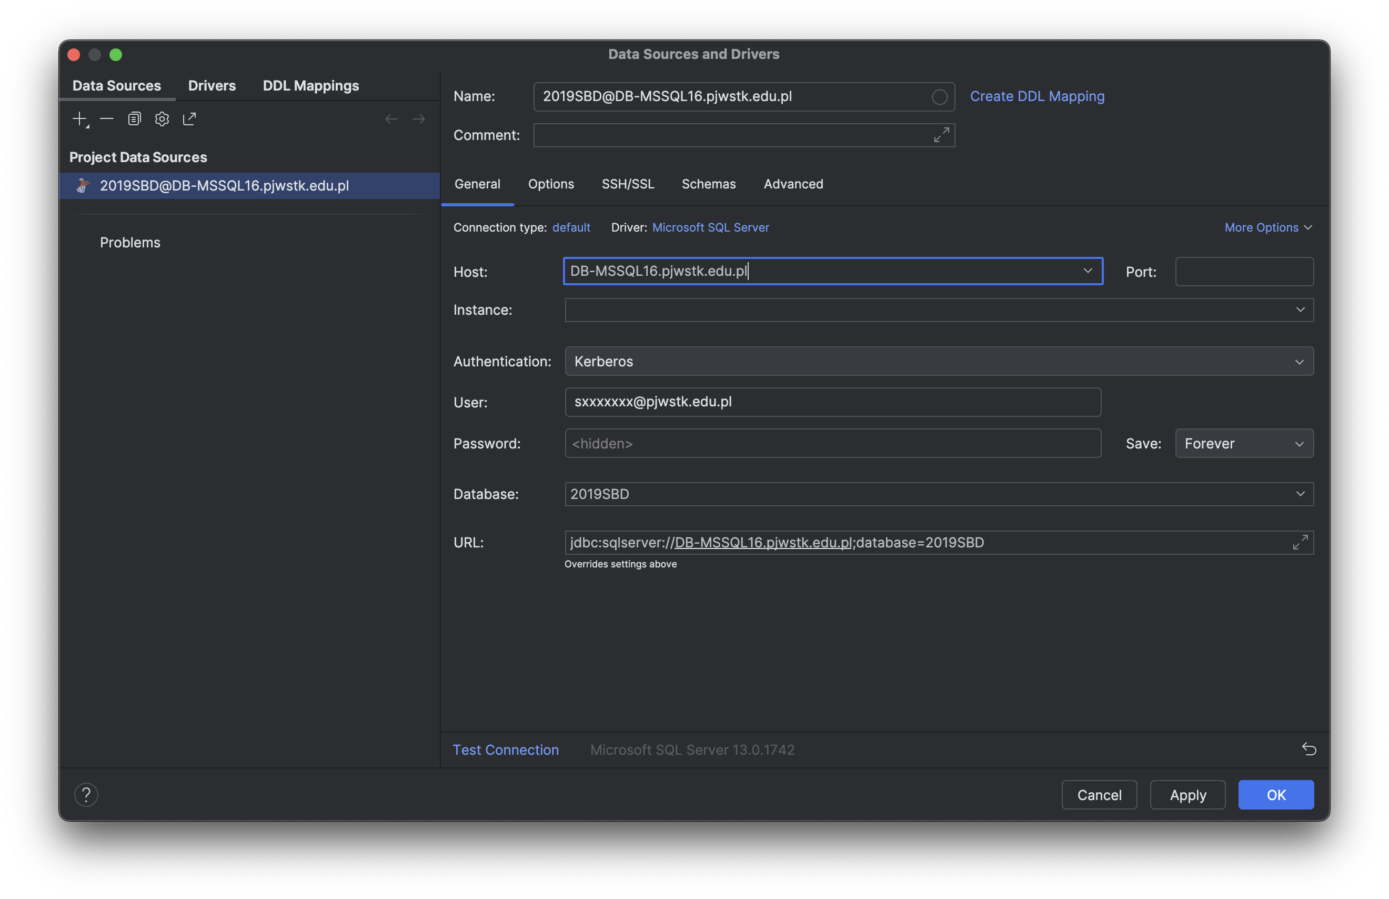Click the User input field
1389x899 pixels.
[832, 402]
